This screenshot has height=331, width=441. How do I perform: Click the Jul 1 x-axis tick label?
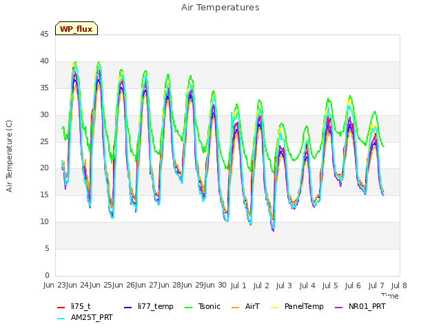[238, 285]
